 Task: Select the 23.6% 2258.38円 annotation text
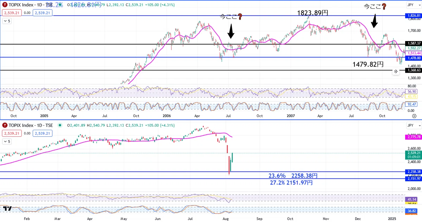tap(293, 176)
